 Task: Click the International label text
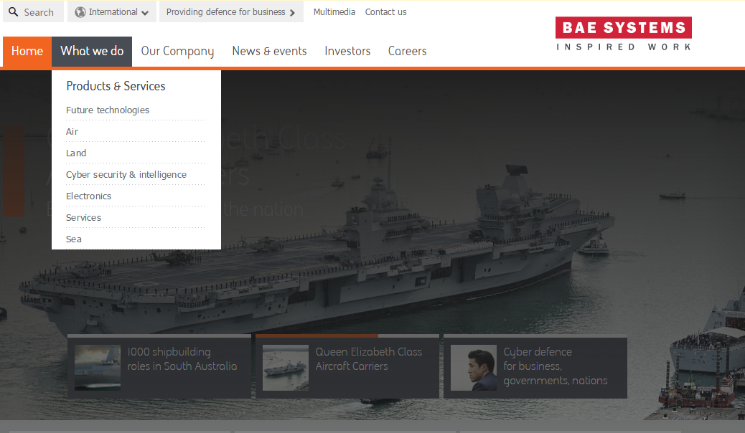113,12
